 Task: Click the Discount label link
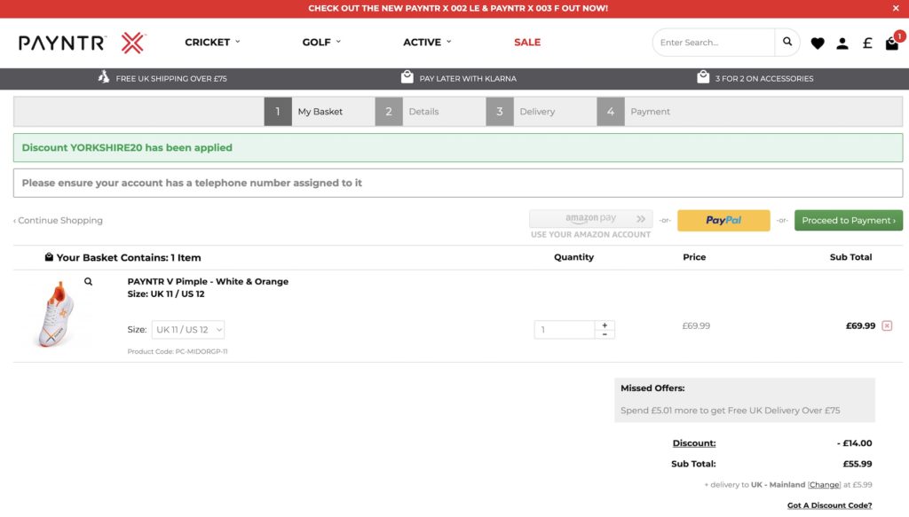point(694,443)
